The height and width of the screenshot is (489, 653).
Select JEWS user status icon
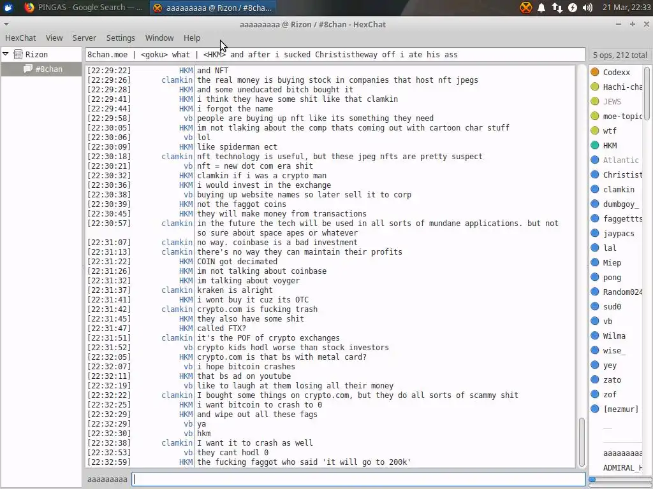pyautogui.click(x=595, y=101)
